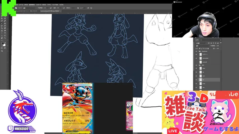
Task: Open the brush preset picker icon
Action: pyautogui.click(x=16, y=8)
